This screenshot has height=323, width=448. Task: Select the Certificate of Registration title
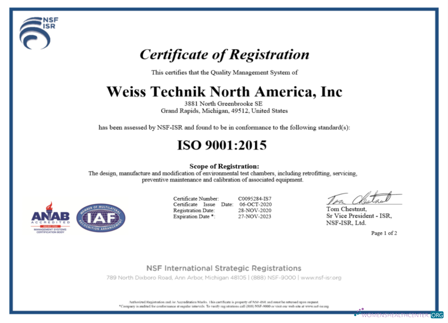[x=224, y=54]
